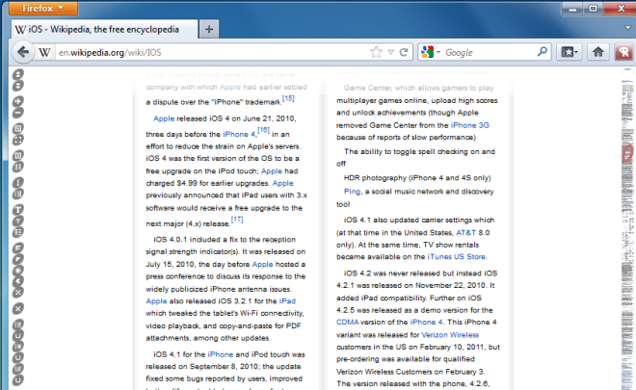Open citation link [15]

[288, 98]
